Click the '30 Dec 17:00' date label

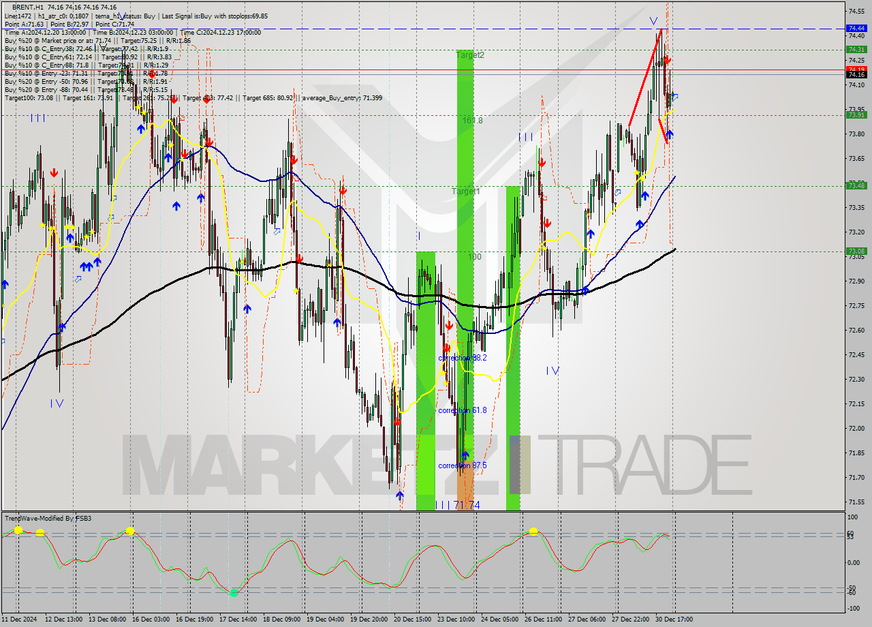pos(675,620)
